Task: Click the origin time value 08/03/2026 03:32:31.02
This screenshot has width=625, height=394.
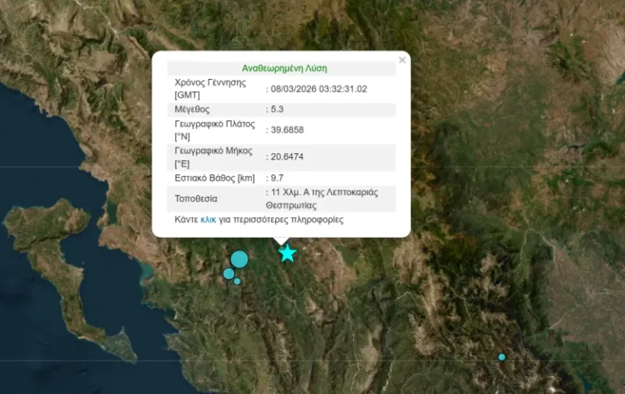Action: point(321,89)
